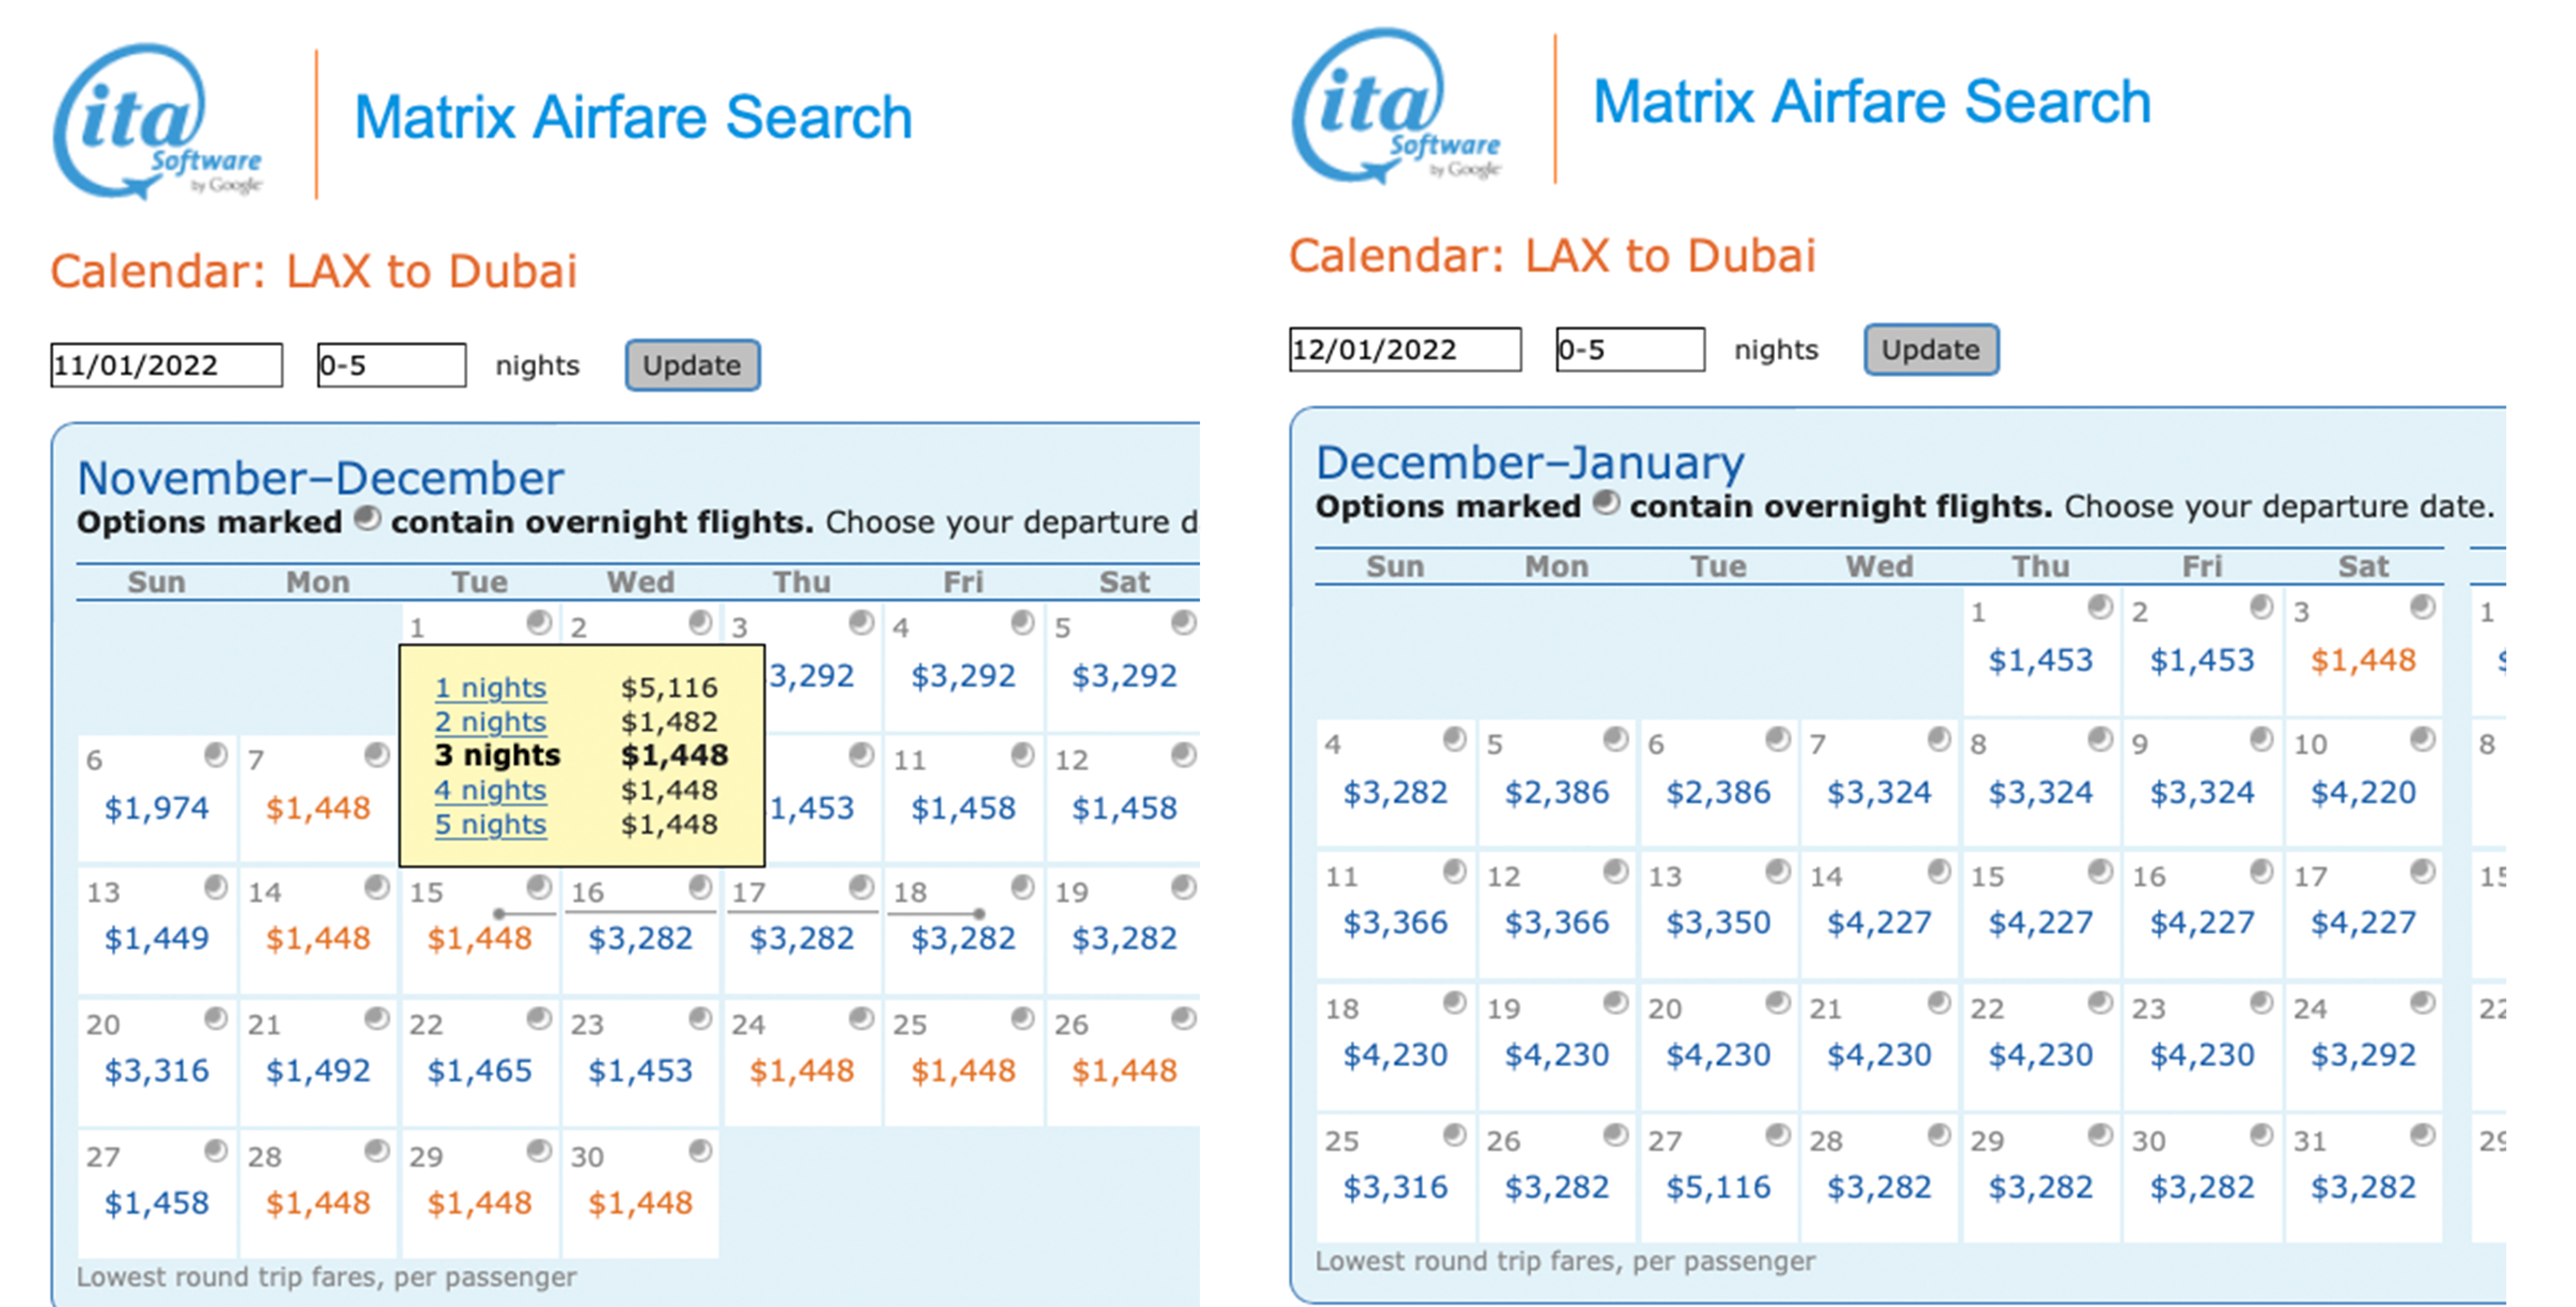Click the 11/01/2022 departure date field
This screenshot has height=1307, width=2576.
(166, 365)
